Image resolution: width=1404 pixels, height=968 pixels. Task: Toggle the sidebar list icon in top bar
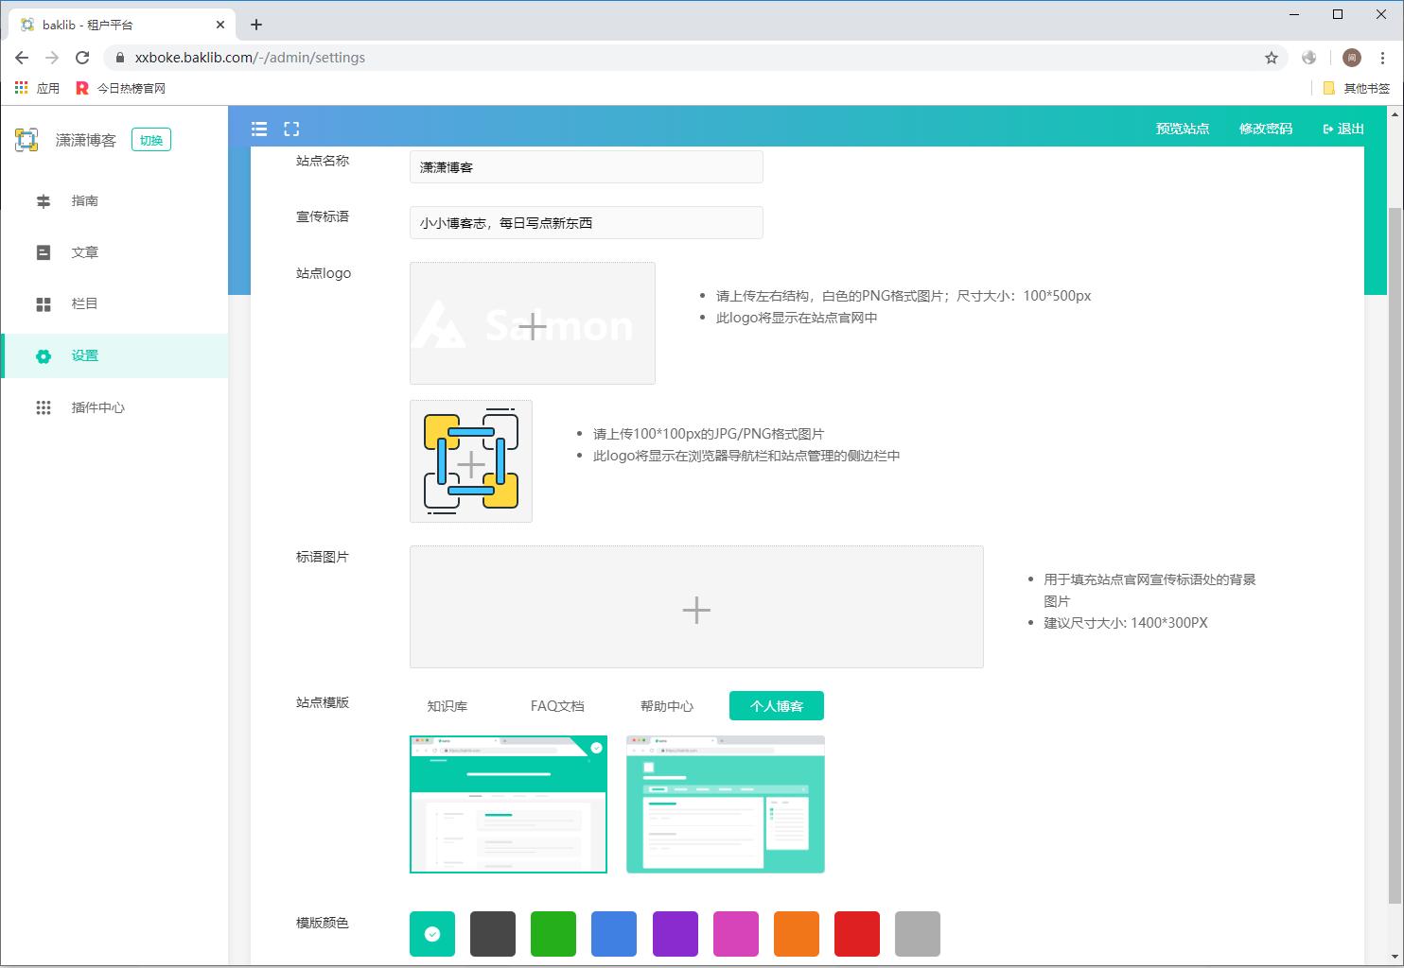pos(259,129)
